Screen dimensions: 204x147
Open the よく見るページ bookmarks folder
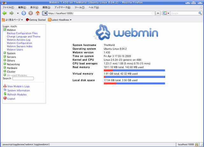tap(12, 20)
